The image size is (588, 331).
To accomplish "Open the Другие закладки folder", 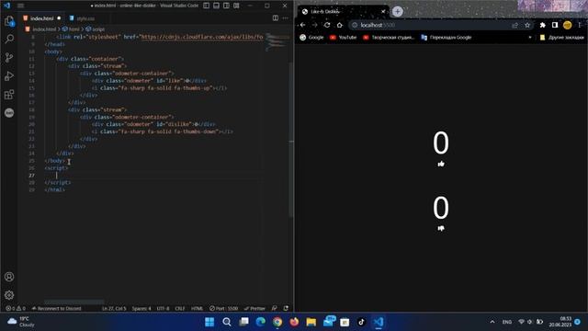I will (x=561, y=38).
